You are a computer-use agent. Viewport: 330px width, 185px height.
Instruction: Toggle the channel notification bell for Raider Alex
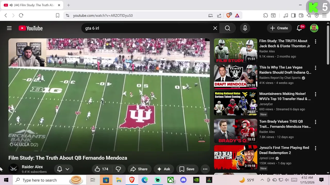60,169
